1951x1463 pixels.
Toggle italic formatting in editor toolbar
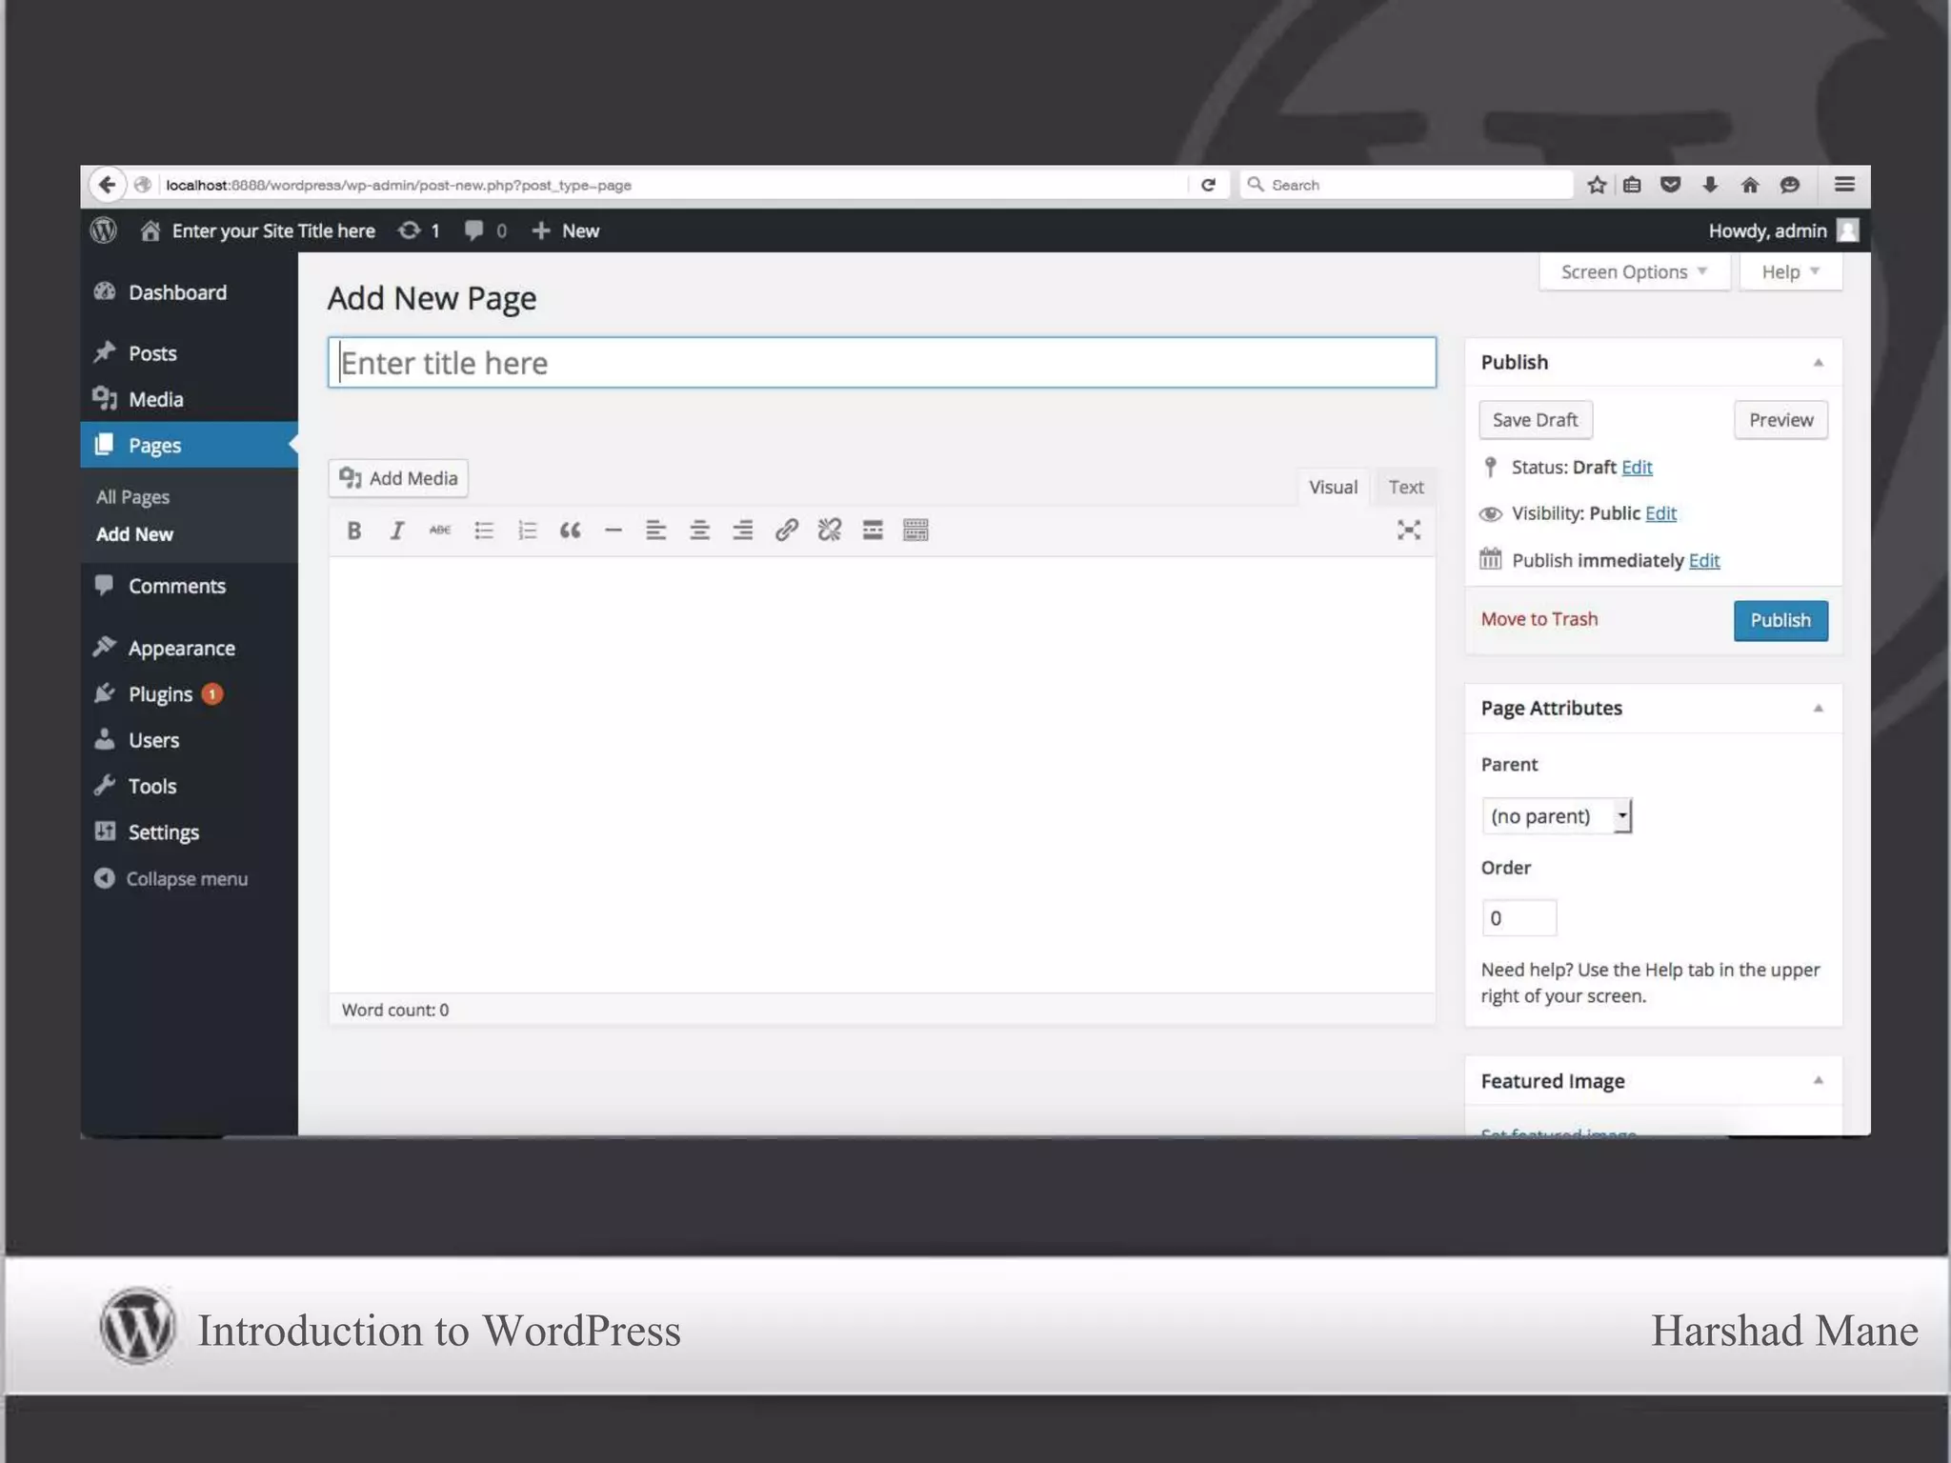click(x=396, y=531)
